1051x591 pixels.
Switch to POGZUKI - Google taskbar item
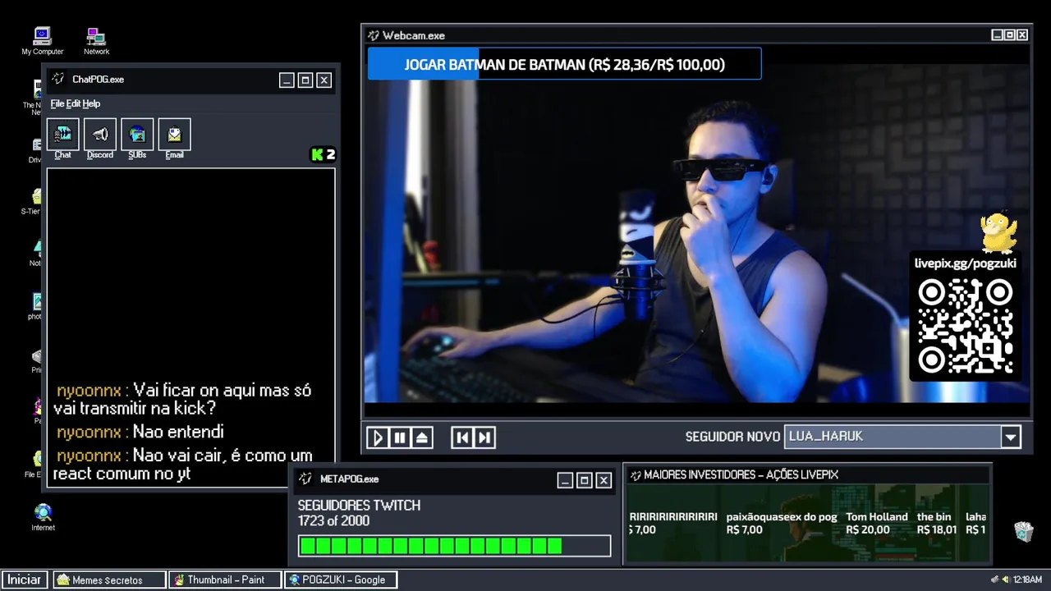(x=341, y=580)
